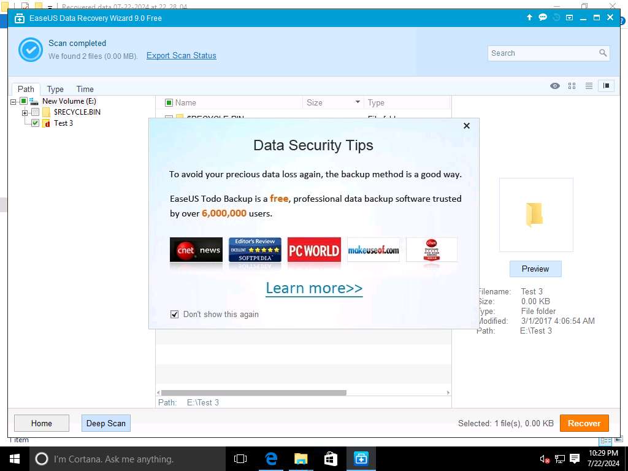The height and width of the screenshot is (471, 628).
Task: Click the Export Scan Status link
Action: 182,56
